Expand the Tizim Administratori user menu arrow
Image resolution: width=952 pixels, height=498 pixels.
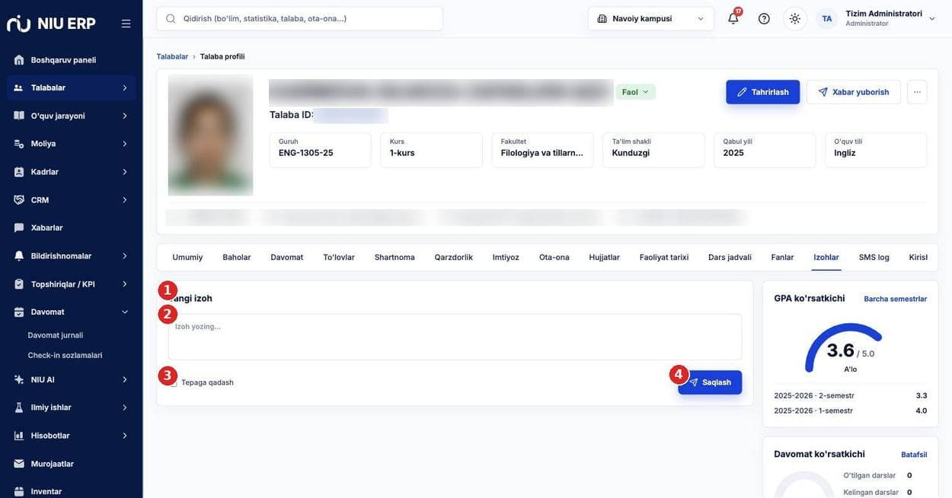pyautogui.click(x=932, y=18)
